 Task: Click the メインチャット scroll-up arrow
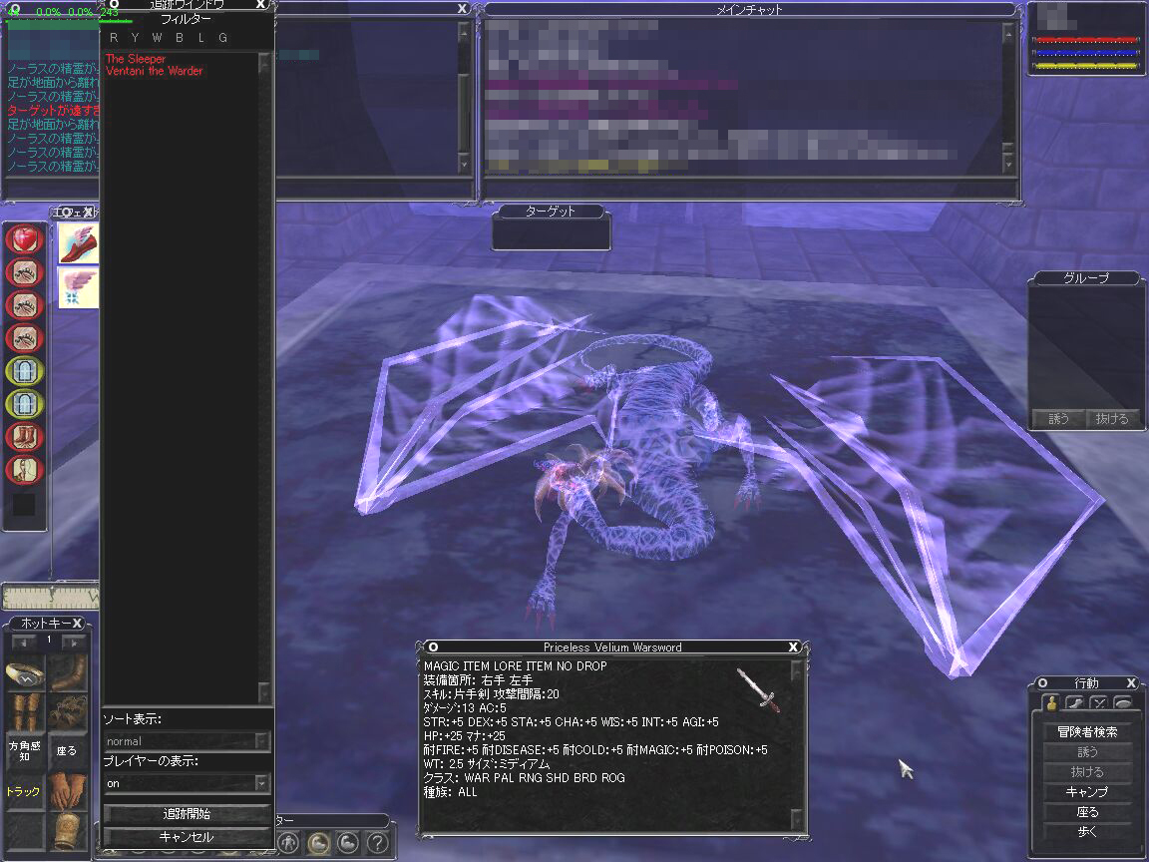(x=1008, y=32)
